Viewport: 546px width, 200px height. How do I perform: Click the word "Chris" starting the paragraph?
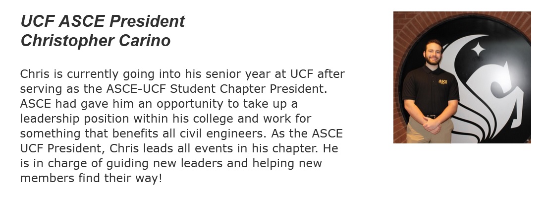(x=34, y=74)
